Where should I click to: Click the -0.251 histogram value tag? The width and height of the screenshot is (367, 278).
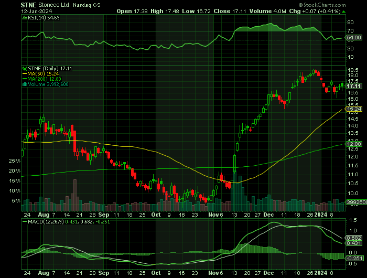355,258
